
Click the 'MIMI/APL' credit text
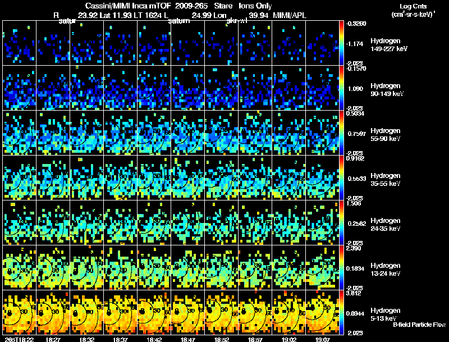[290, 15]
